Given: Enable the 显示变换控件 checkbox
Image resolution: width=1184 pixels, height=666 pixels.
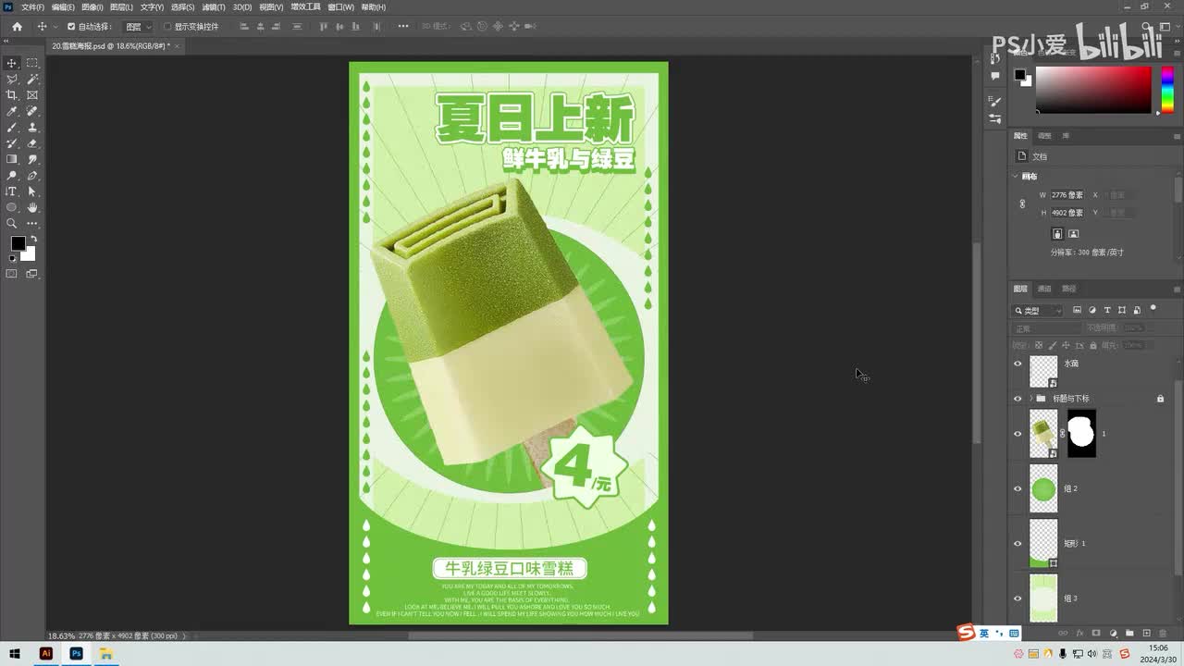Looking at the screenshot, I should [167, 27].
